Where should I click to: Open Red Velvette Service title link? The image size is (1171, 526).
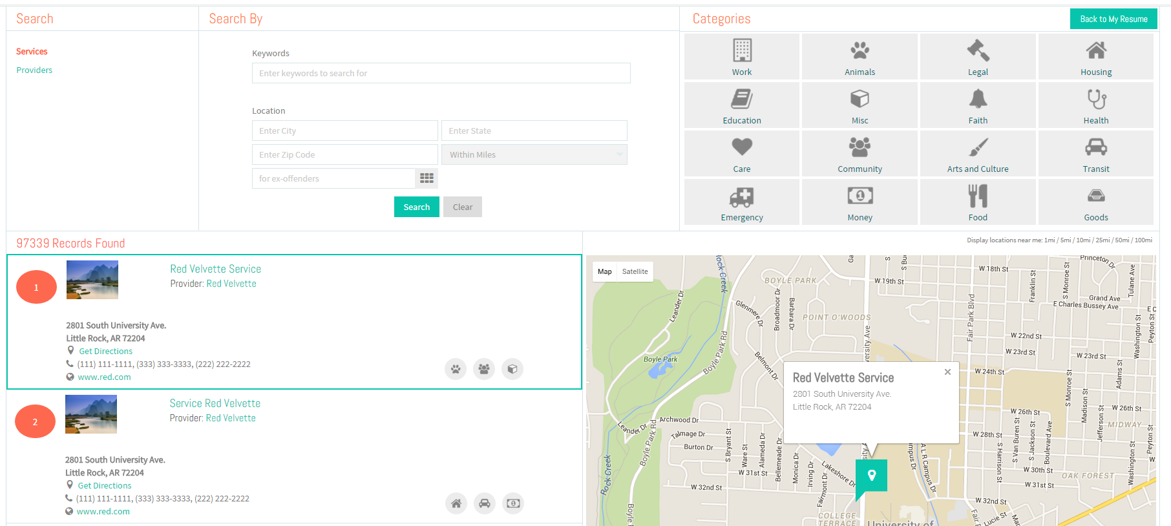[x=216, y=269]
